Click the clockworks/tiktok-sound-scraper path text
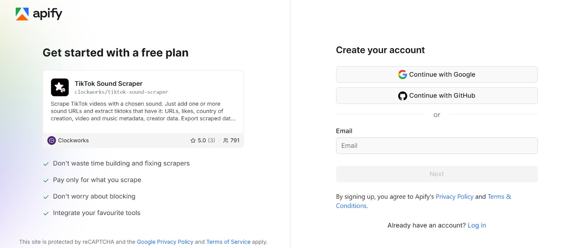 click(x=121, y=92)
